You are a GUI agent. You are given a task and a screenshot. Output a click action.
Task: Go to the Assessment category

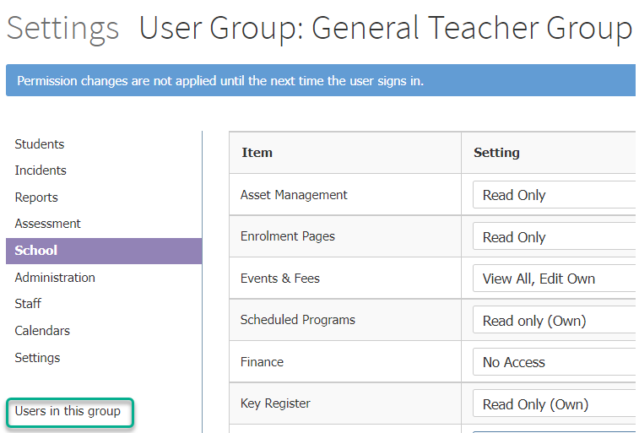click(47, 224)
